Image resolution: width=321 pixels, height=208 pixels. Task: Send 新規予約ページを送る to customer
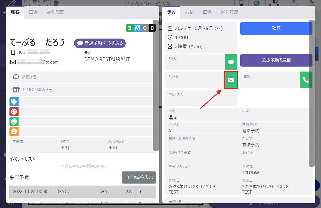coord(100,43)
